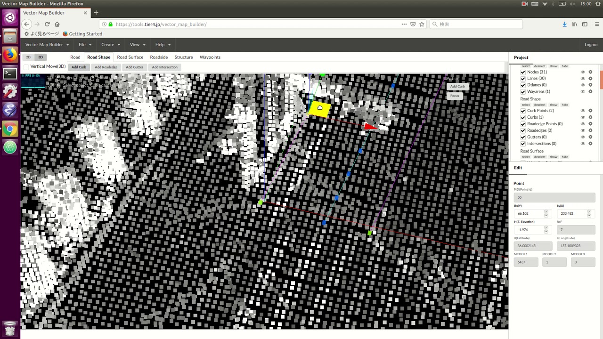Switch view to 3D mode
The width and height of the screenshot is (603, 339).
click(41, 57)
